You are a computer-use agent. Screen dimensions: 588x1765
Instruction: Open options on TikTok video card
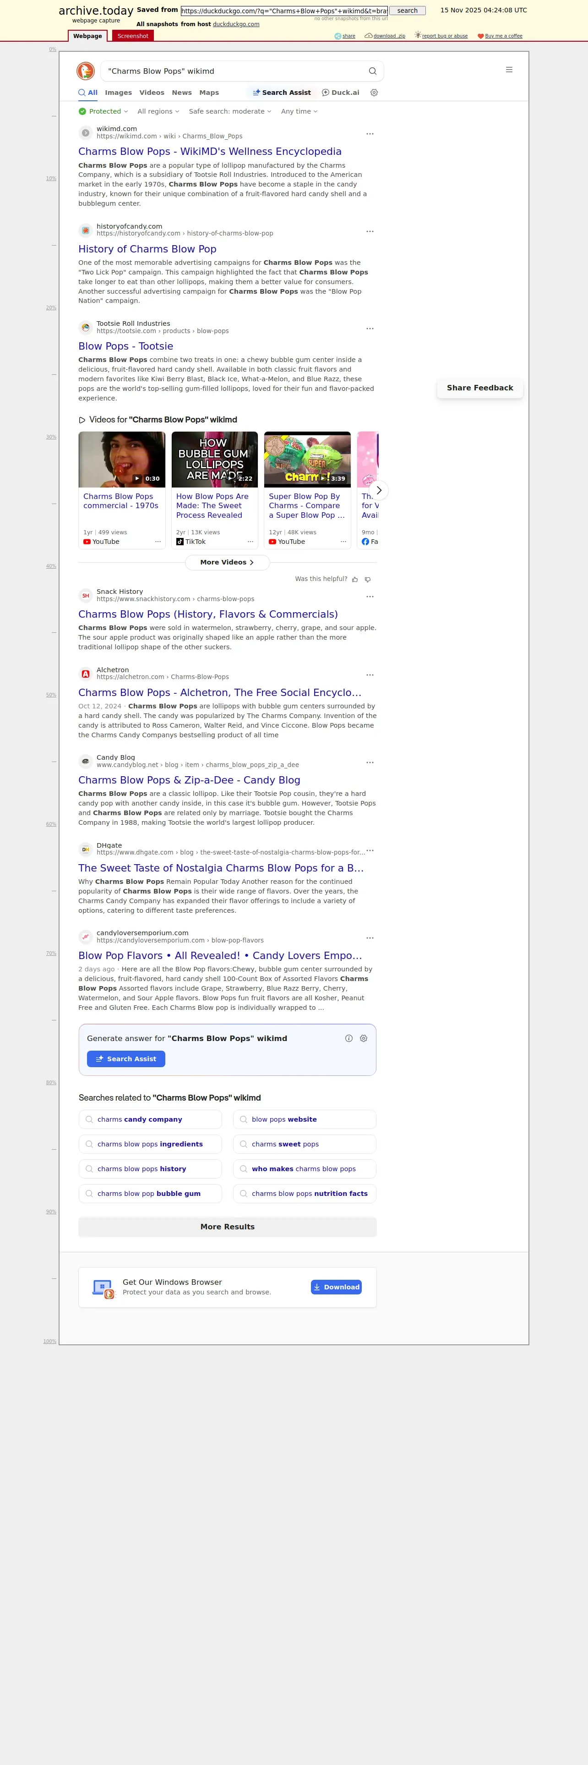click(x=250, y=542)
